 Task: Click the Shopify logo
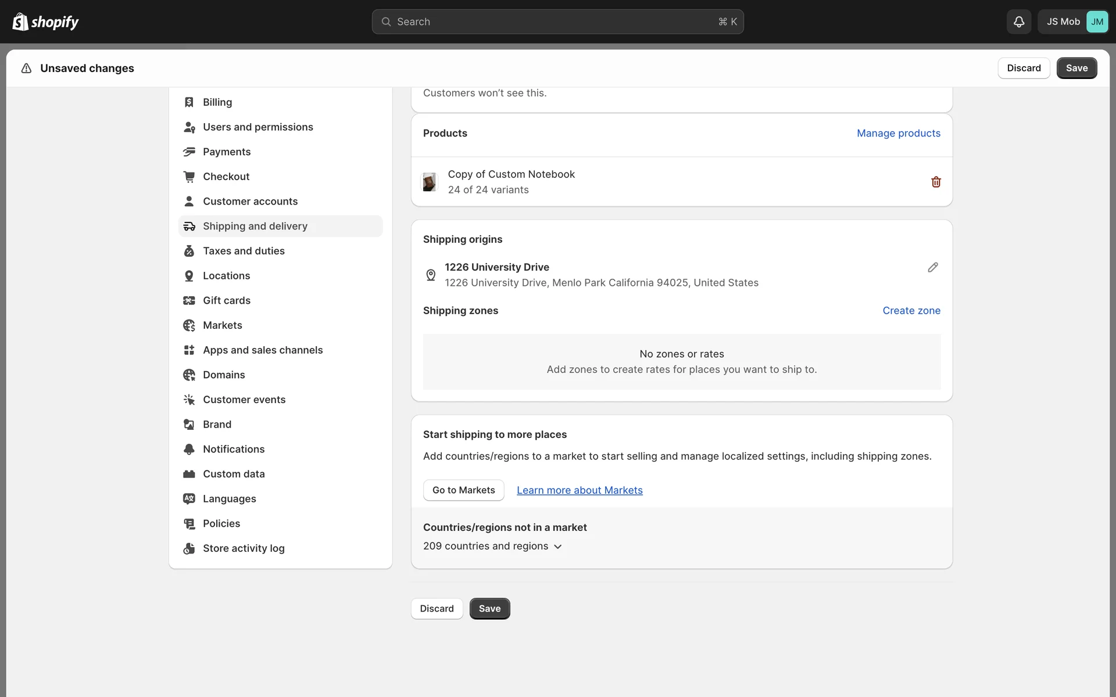(45, 21)
